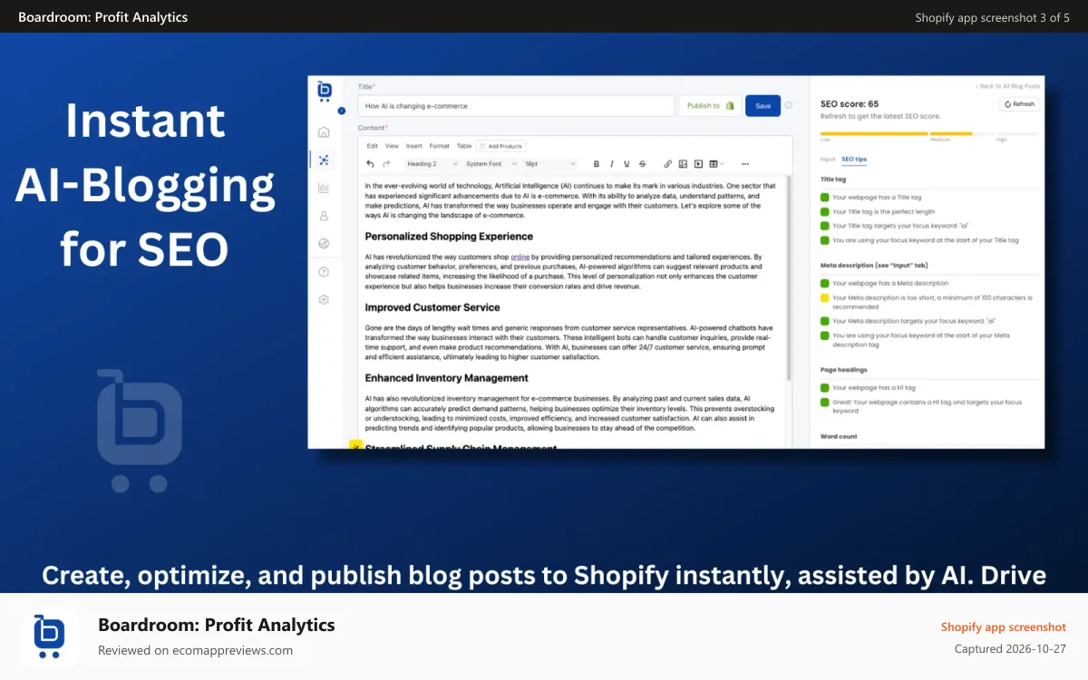Click the purple 'online' link in the article
1088x680 pixels.
[x=520, y=257]
